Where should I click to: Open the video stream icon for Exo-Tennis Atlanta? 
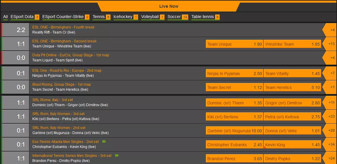(104, 141)
